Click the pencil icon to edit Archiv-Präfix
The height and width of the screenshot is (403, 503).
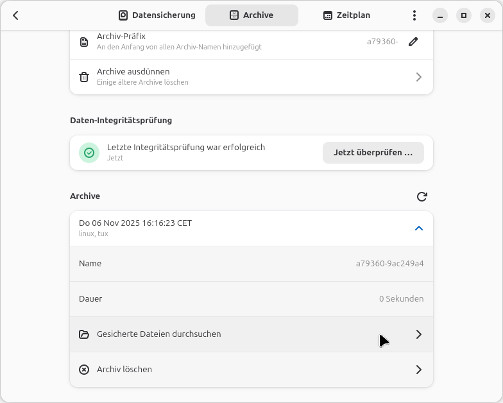click(x=413, y=42)
